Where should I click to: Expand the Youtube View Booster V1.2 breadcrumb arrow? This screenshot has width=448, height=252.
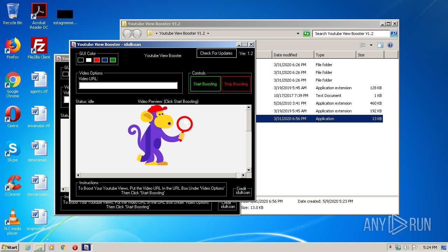[x=208, y=34]
